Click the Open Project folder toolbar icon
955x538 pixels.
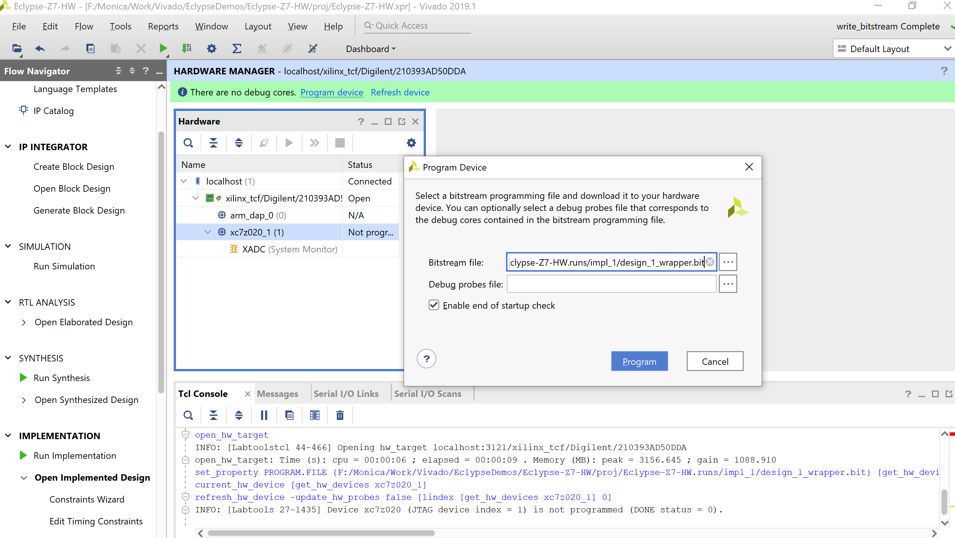pyautogui.click(x=17, y=49)
